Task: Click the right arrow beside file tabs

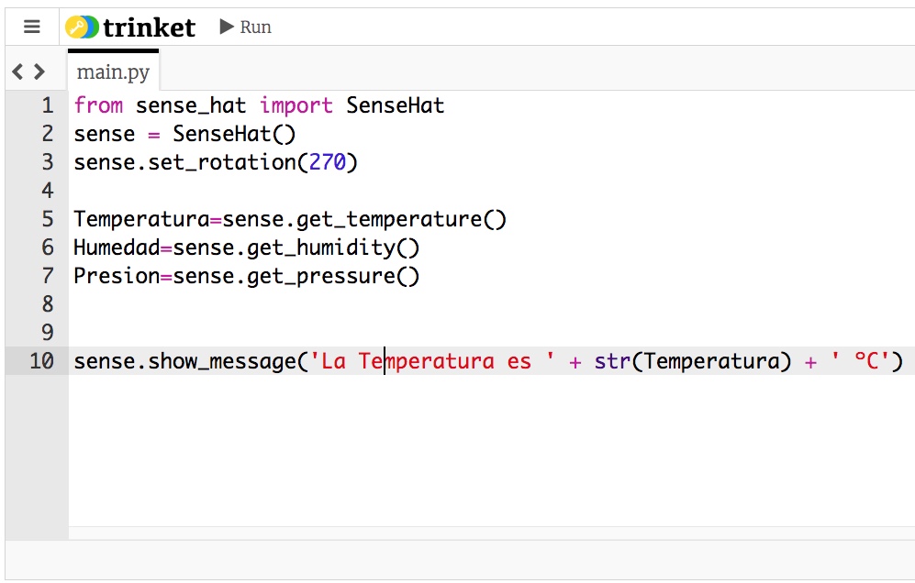Action: point(39,71)
